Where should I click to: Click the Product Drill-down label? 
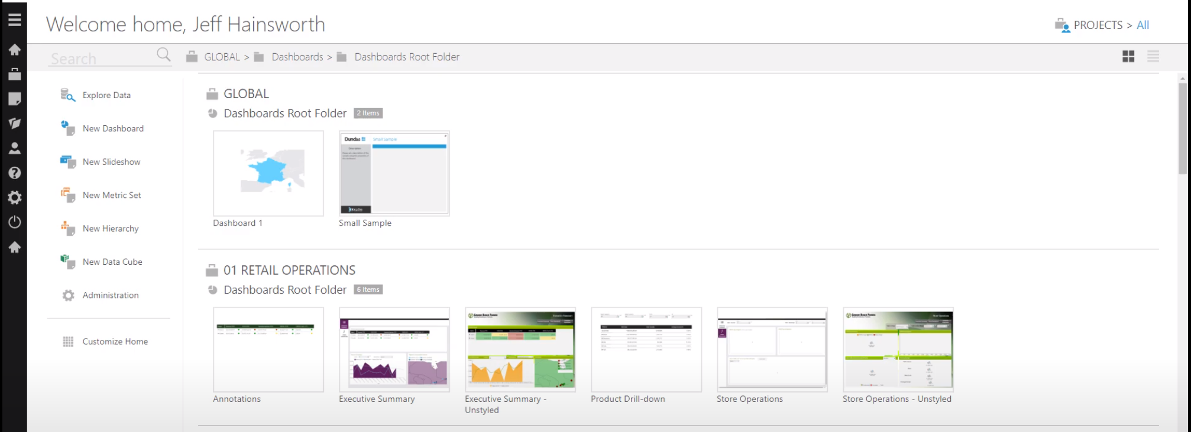(628, 399)
